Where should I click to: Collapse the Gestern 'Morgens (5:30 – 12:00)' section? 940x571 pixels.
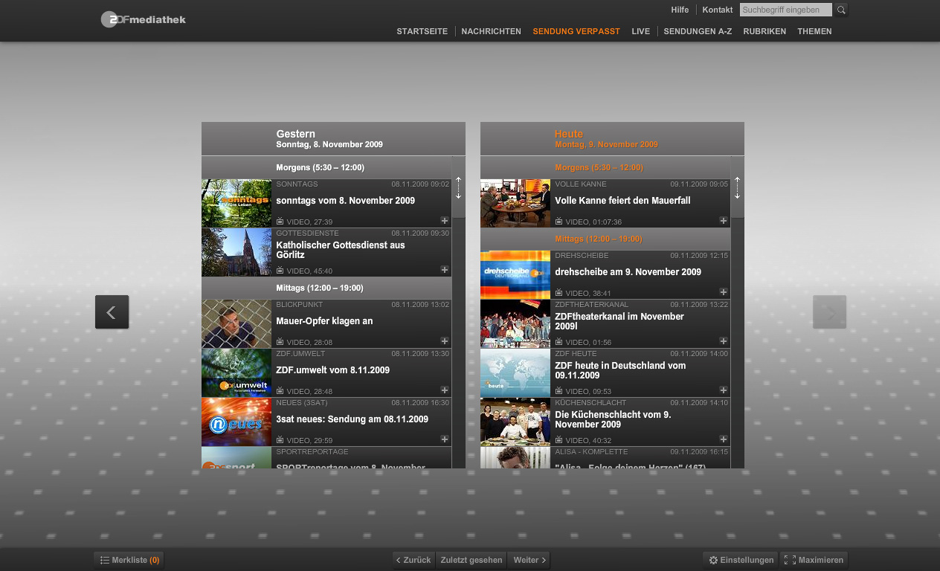pos(321,168)
